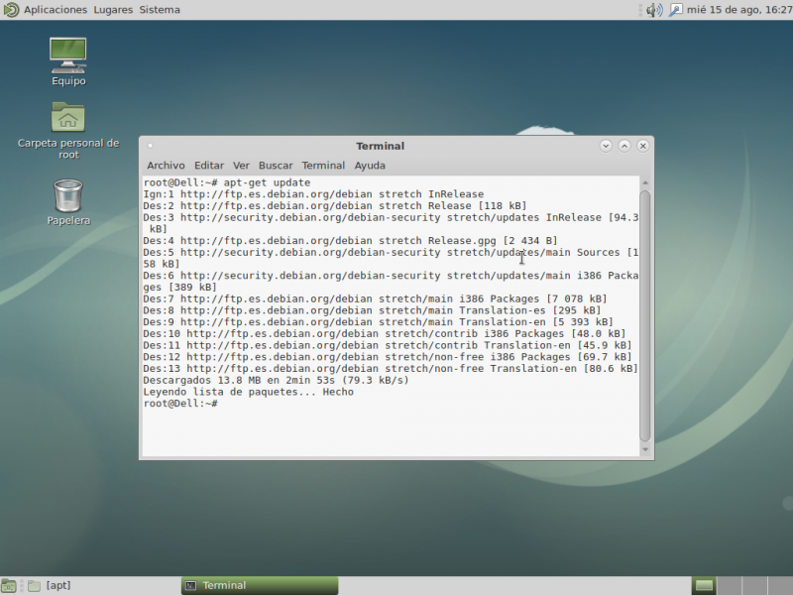This screenshot has height=595, width=793.
Task: Open the Aplicaciones menu
Action: 55,10
